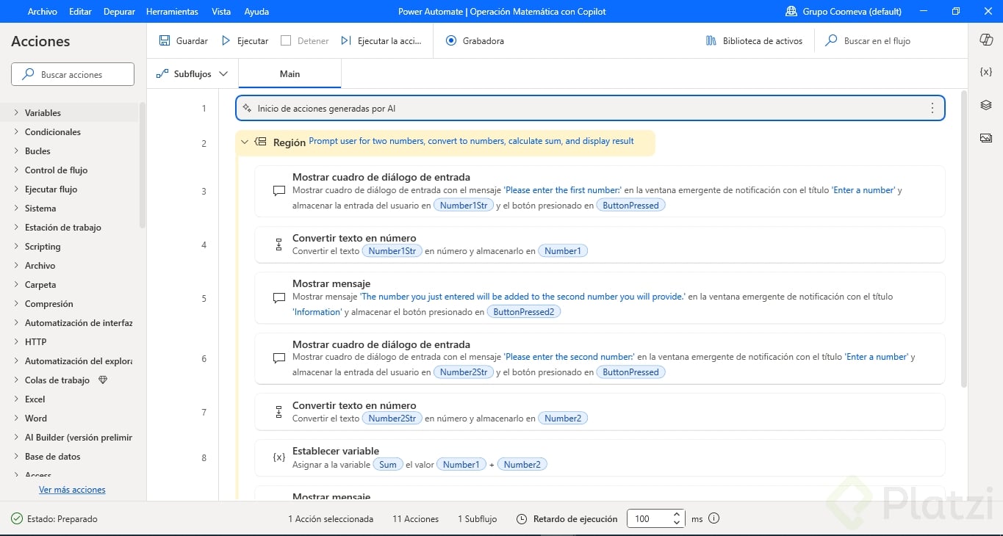
Task: Click the Region description 'Prompt user for two numbers...'
Action: click(x=471, y=141)
